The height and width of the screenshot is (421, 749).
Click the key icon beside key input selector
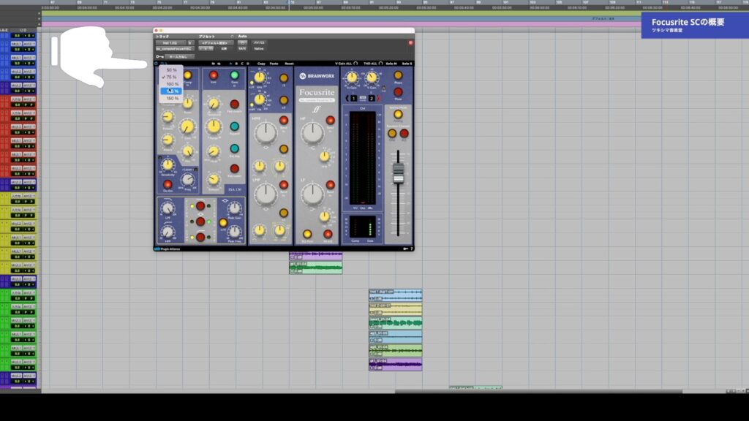pos(159,57)
